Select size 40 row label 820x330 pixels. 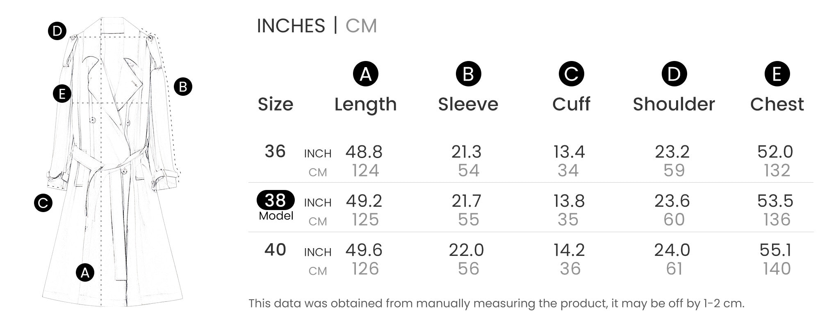(275, 250)
